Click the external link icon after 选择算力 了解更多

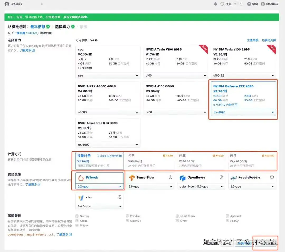pyautogui.click(x=33, y=50)
